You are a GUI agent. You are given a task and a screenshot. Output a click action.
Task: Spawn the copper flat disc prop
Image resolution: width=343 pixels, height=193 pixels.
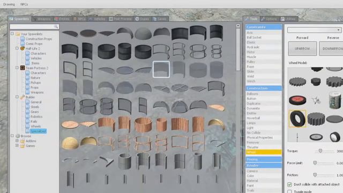tap(70, 124)
